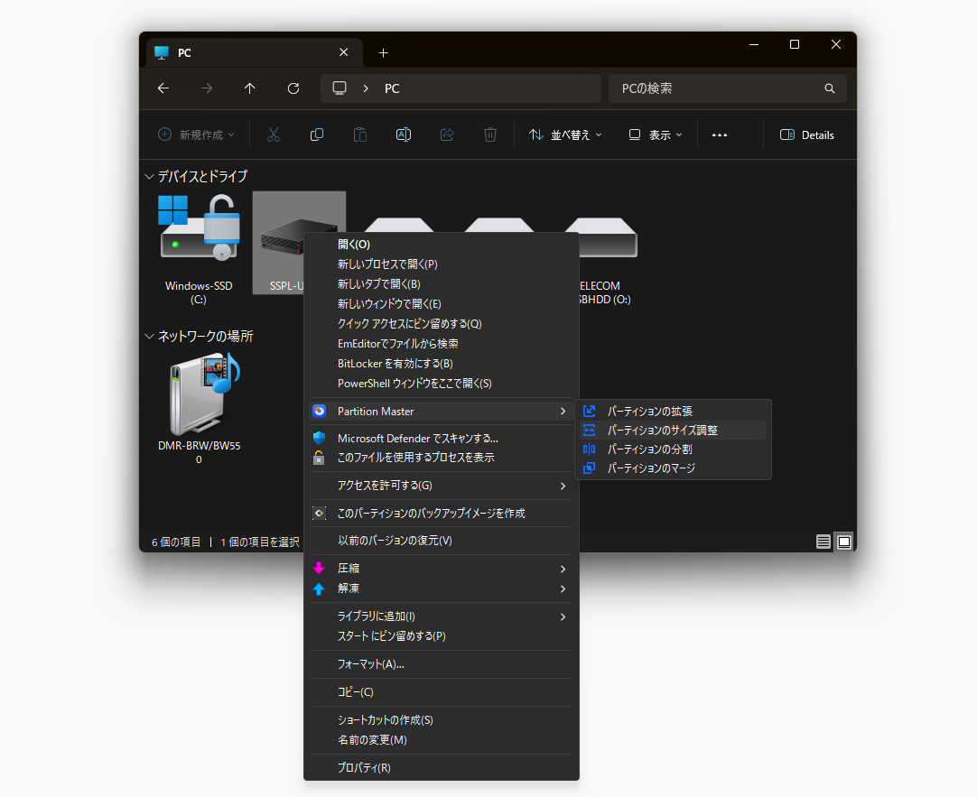
Task: Choose PowerShell ウィンドウをここで開く(S)
Action: pos(442,384)
